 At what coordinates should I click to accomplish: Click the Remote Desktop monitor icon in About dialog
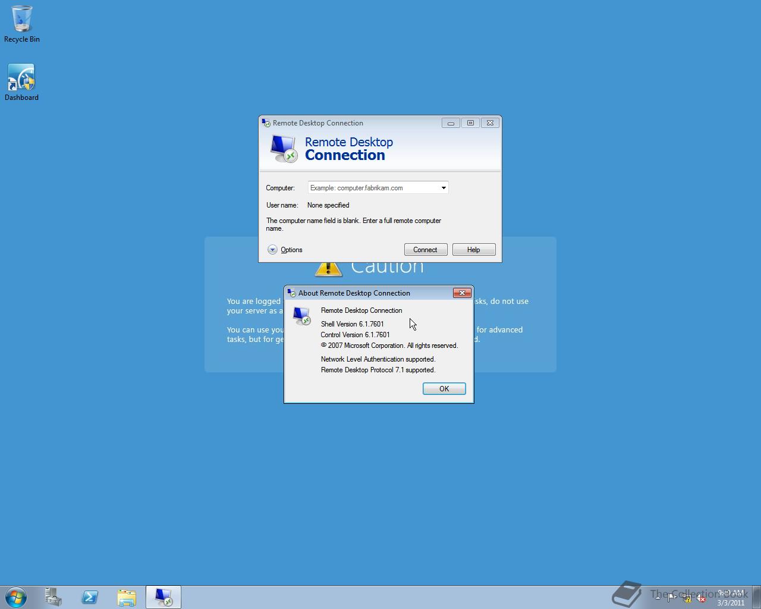click(x=302, y=316)
